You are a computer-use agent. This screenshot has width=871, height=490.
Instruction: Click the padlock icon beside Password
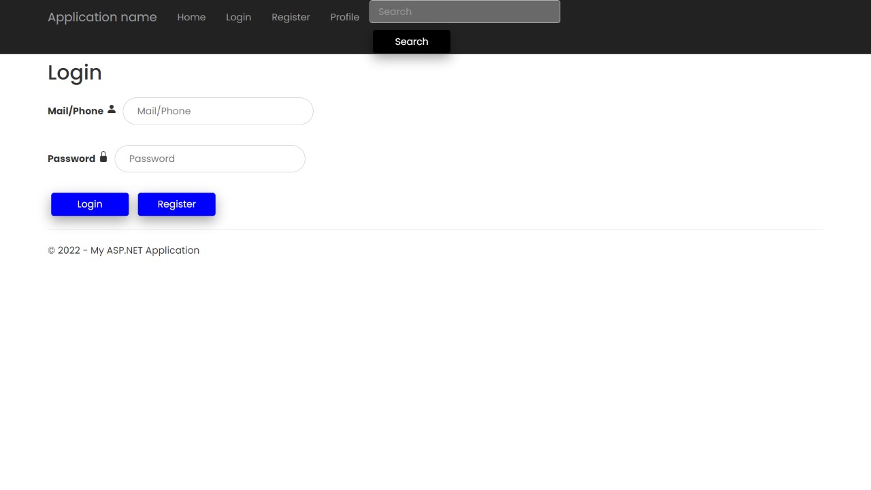(103, 157)
